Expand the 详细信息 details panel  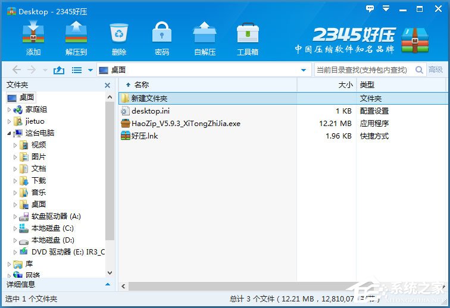click(108, 285)
